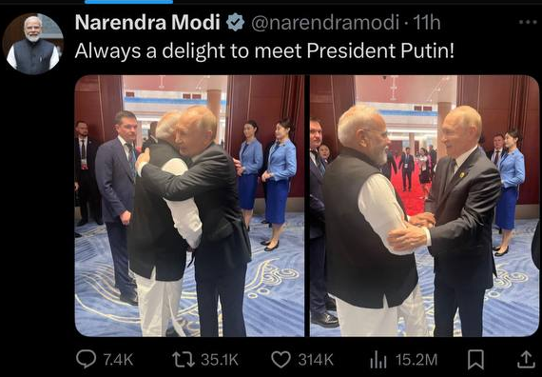Open the three-dot more options menu
This screenshot has height=377, width=542.
pos(528,22)
